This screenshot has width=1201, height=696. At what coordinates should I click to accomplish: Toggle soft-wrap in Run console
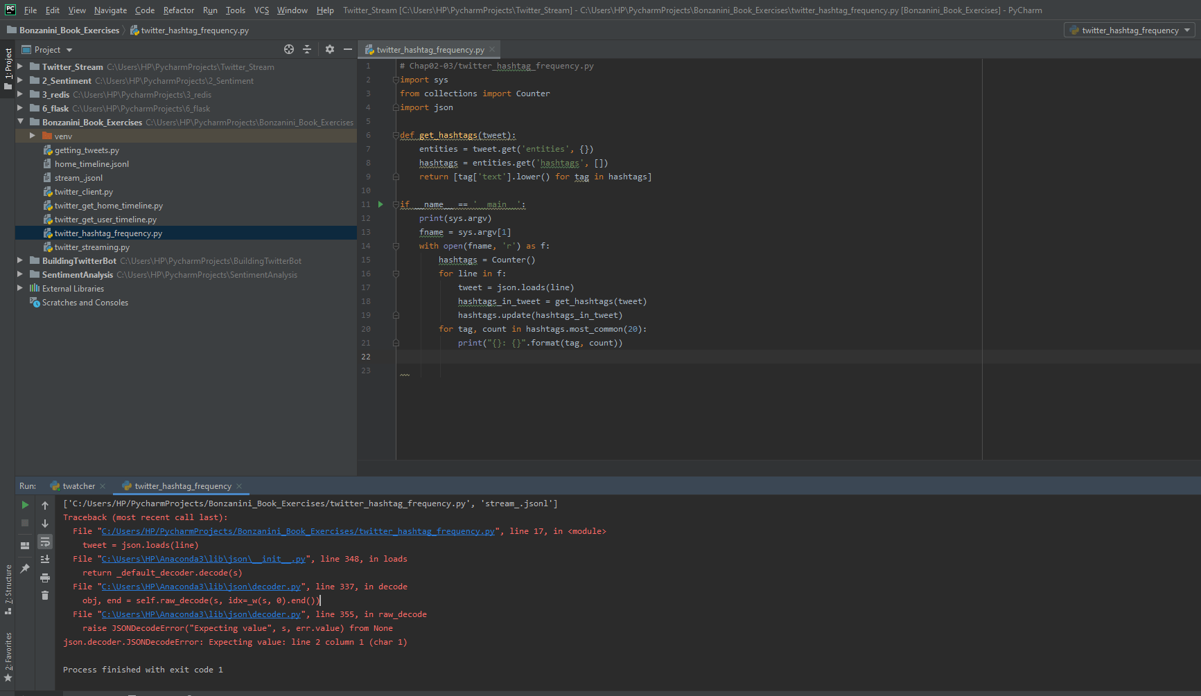point(45,542)
